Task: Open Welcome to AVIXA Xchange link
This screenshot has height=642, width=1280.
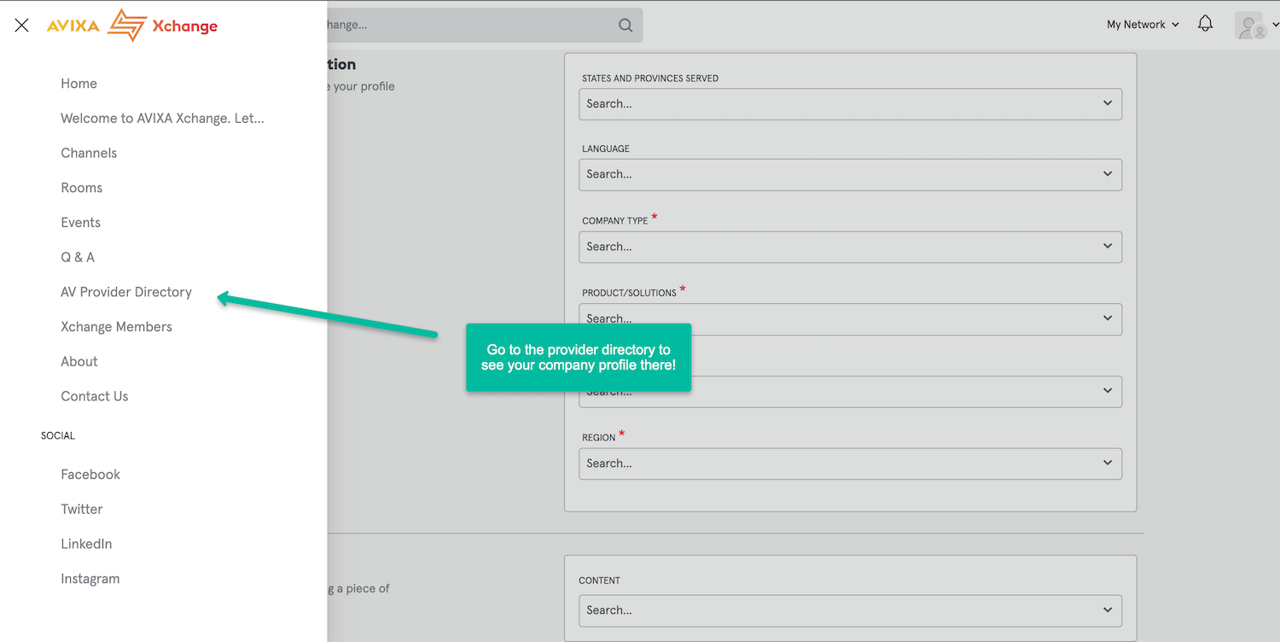Action: [x=162, y=119]
